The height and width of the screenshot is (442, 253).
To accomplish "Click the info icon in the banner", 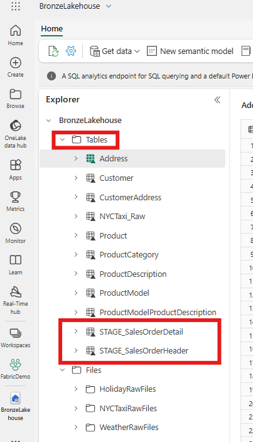I will coord(51,76).
